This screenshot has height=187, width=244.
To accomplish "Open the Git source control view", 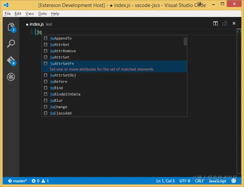I will tap(11, 60).
